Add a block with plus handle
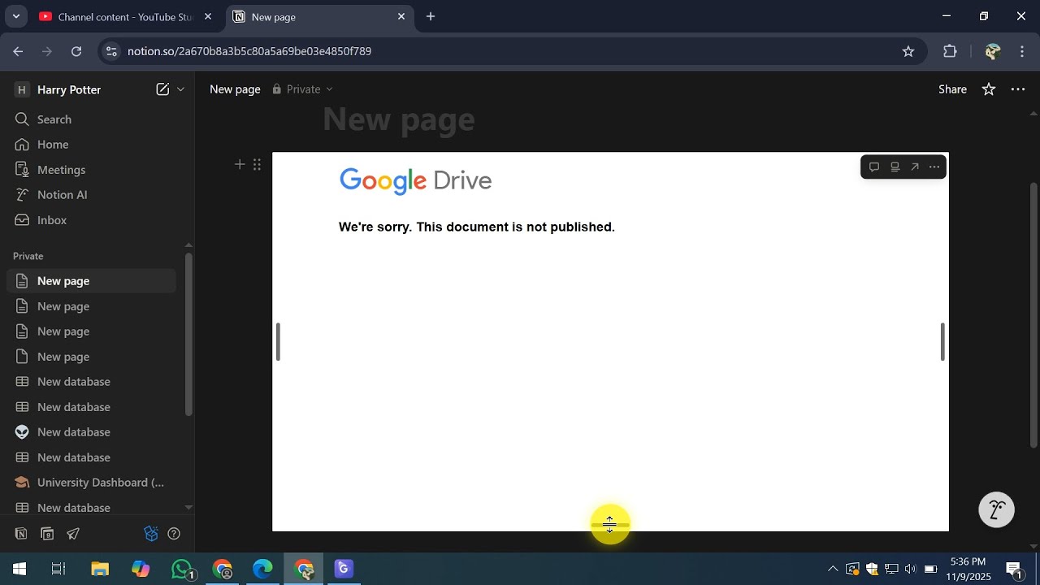Screen dimensions: 1040x585 coord(240,165)
